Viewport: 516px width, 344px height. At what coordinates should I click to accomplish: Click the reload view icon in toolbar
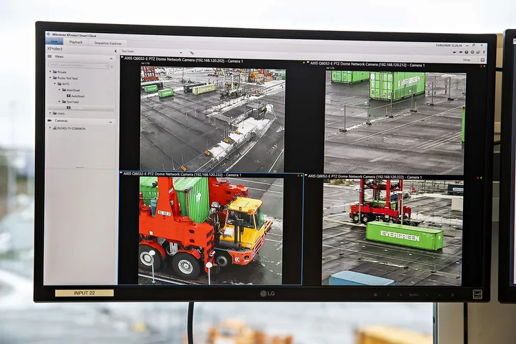[192, 52]
